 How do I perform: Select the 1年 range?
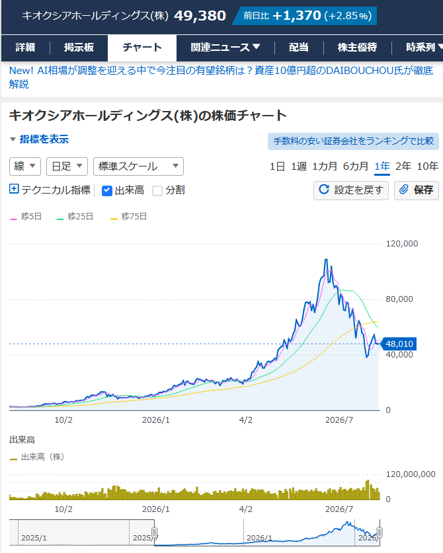click(382, 166)
